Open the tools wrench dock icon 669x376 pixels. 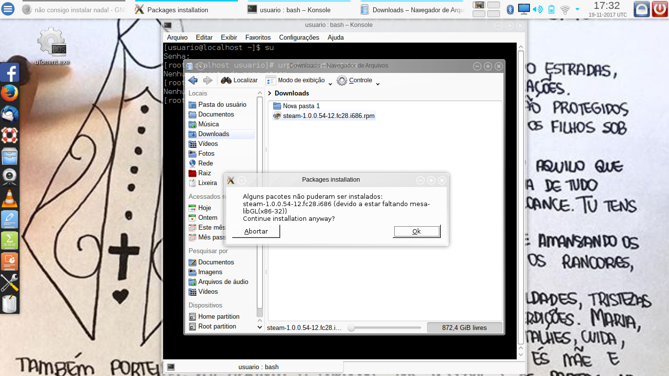9,282
